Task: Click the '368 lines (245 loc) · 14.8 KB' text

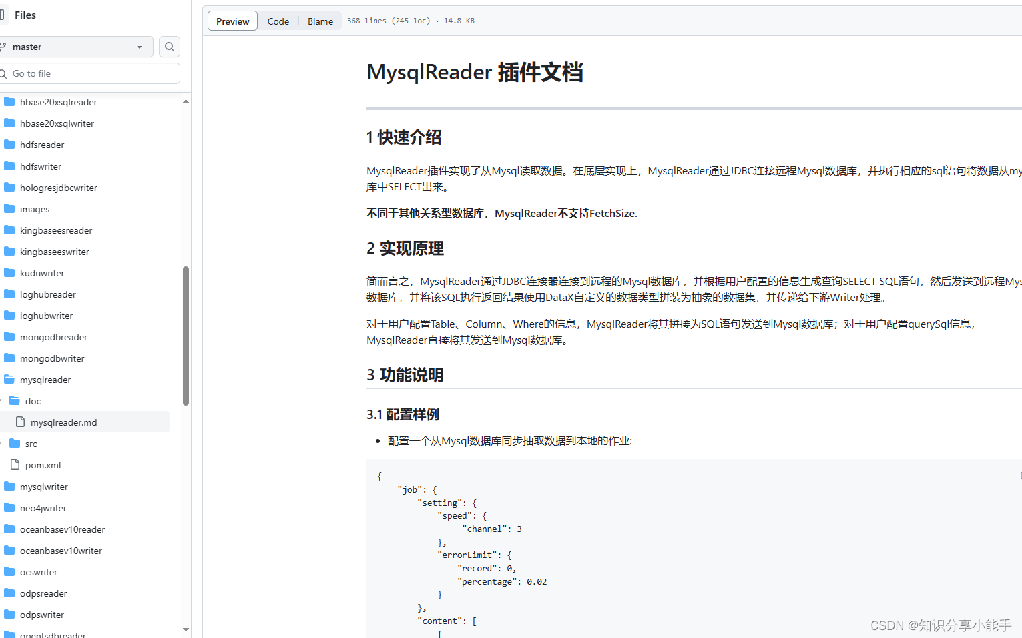Action: point(411,21)
